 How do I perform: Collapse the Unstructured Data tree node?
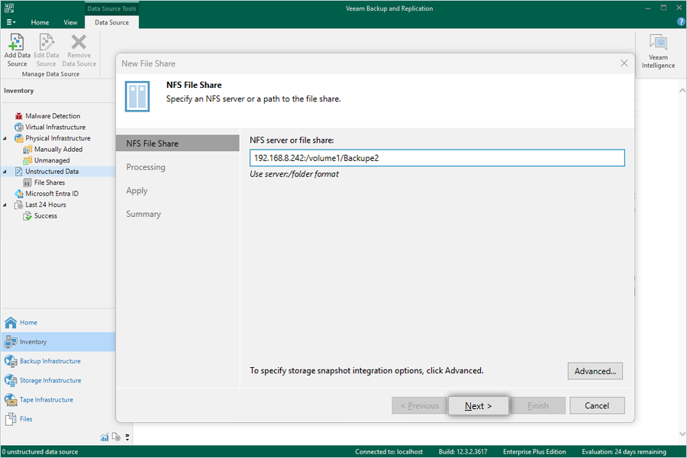5,172
